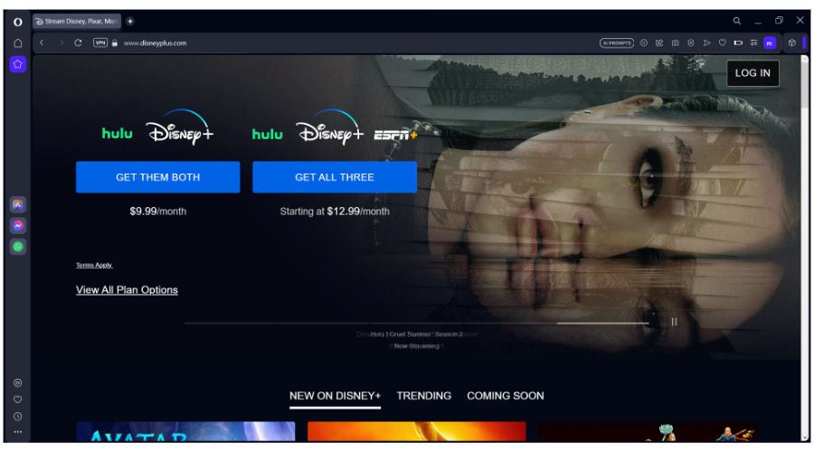The image size is (814, 452).
Task: Take a snapshot with the camera icon
Action: tap(675, 43)
